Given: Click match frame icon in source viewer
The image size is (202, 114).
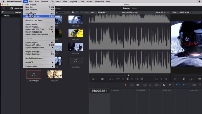Looking at the screenshot, I should pos(157,79).
